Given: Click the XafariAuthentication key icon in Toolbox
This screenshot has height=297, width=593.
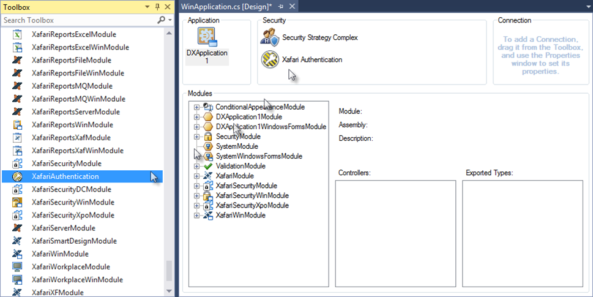Looking at the screenshot, I should tap(17, 176).
